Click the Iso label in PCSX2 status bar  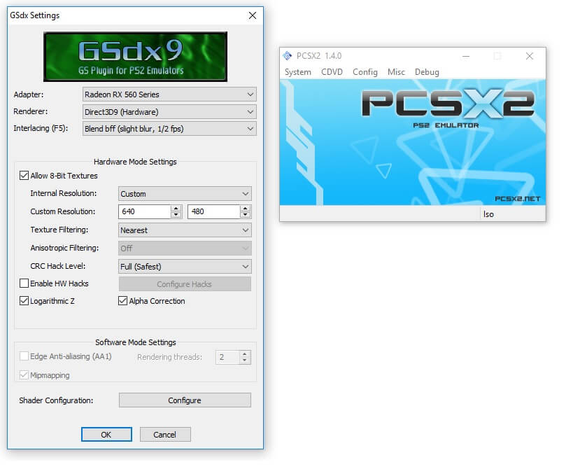pyautogui.click(x=488, y=214)
